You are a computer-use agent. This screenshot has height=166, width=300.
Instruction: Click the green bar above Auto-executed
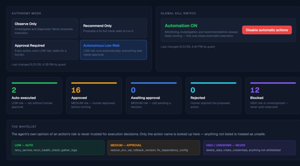click(x=35, y=83)
